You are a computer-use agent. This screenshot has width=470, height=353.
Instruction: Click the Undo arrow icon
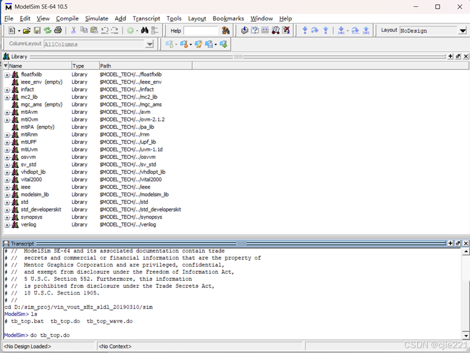pos(105,30)
